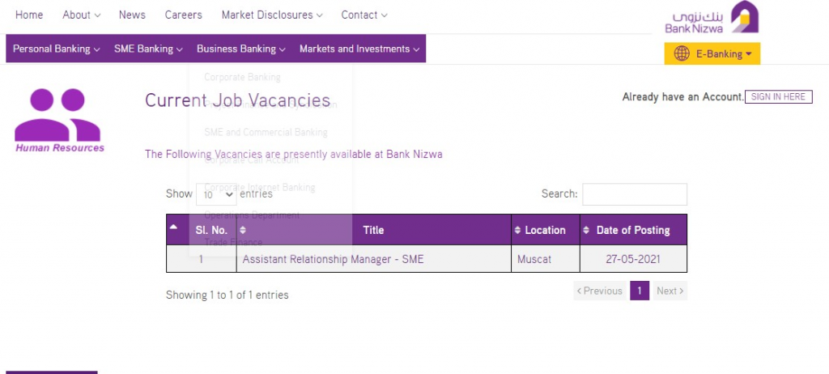Open Assistant Relationship Manager - SME vacancy
This screenshot has height=374, width=829.
pyautogui.click(x=333, y=259)
